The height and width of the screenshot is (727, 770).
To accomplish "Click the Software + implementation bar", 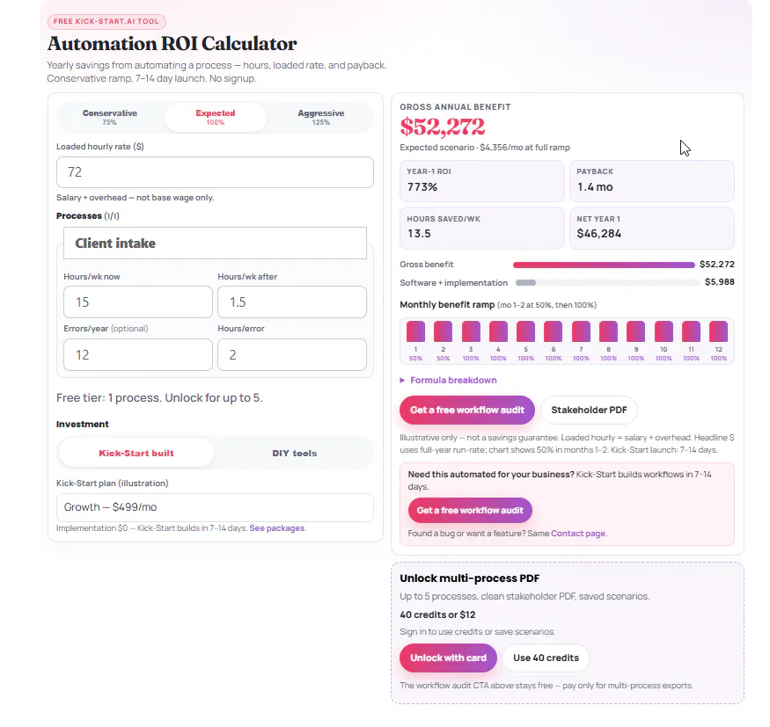I will point(607,282).
